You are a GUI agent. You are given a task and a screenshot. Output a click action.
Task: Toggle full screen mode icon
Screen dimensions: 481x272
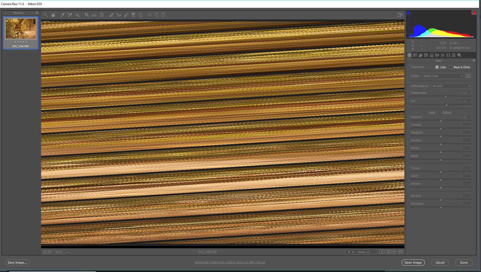[x=400, y=15]
